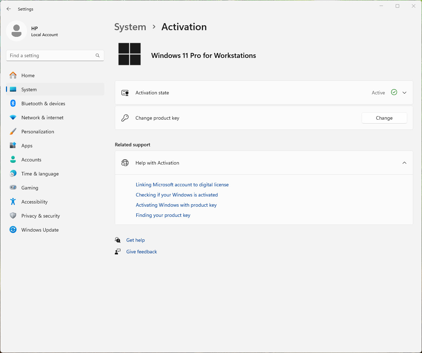Click the Change product key button

(384, 118)
